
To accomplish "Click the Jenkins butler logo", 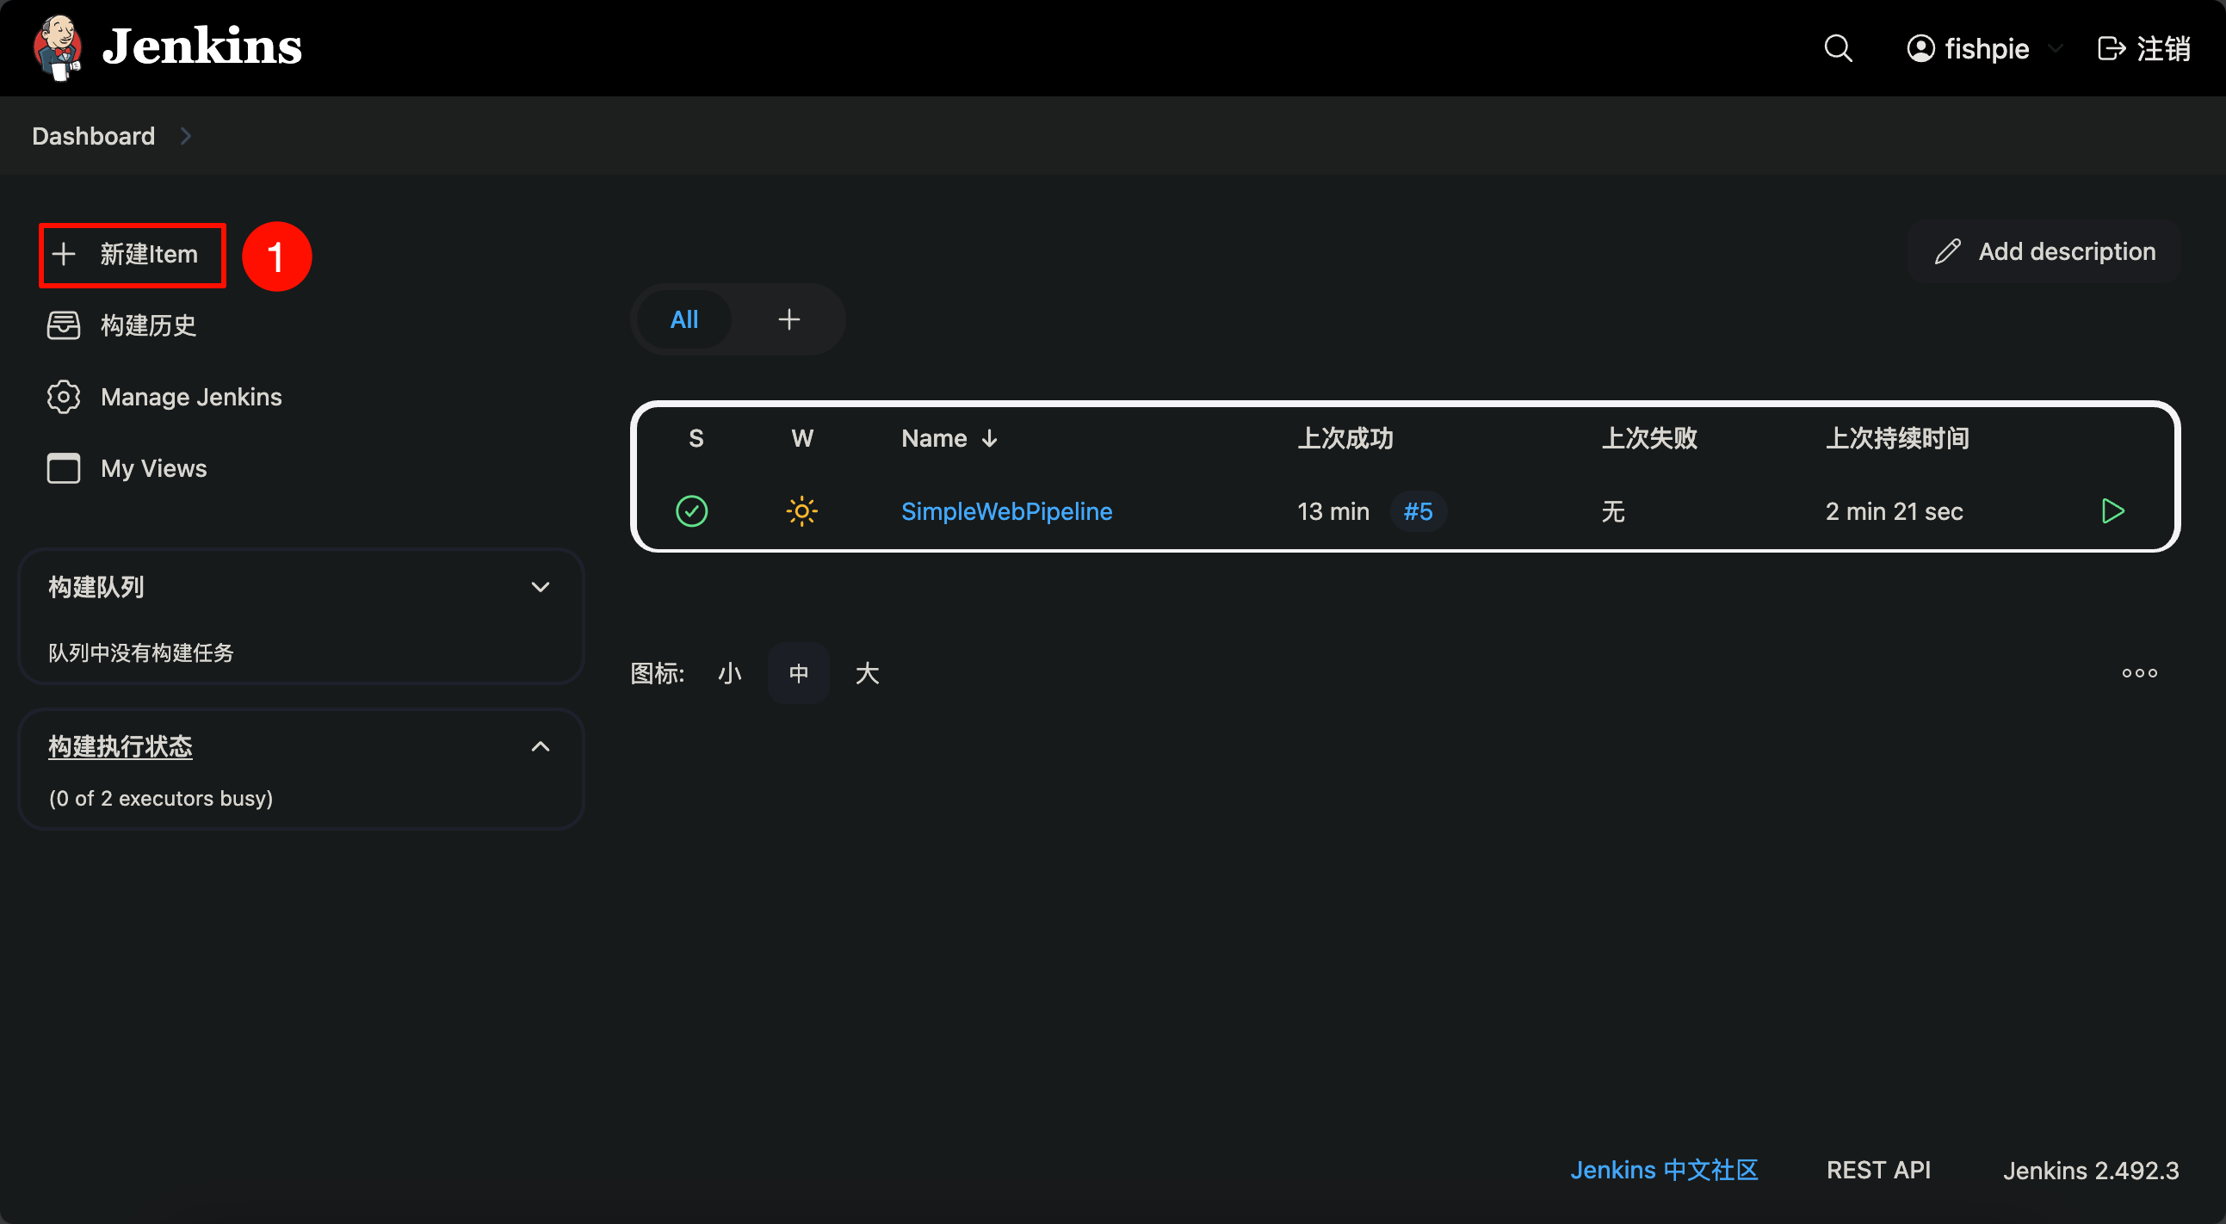I will [57, 46].
